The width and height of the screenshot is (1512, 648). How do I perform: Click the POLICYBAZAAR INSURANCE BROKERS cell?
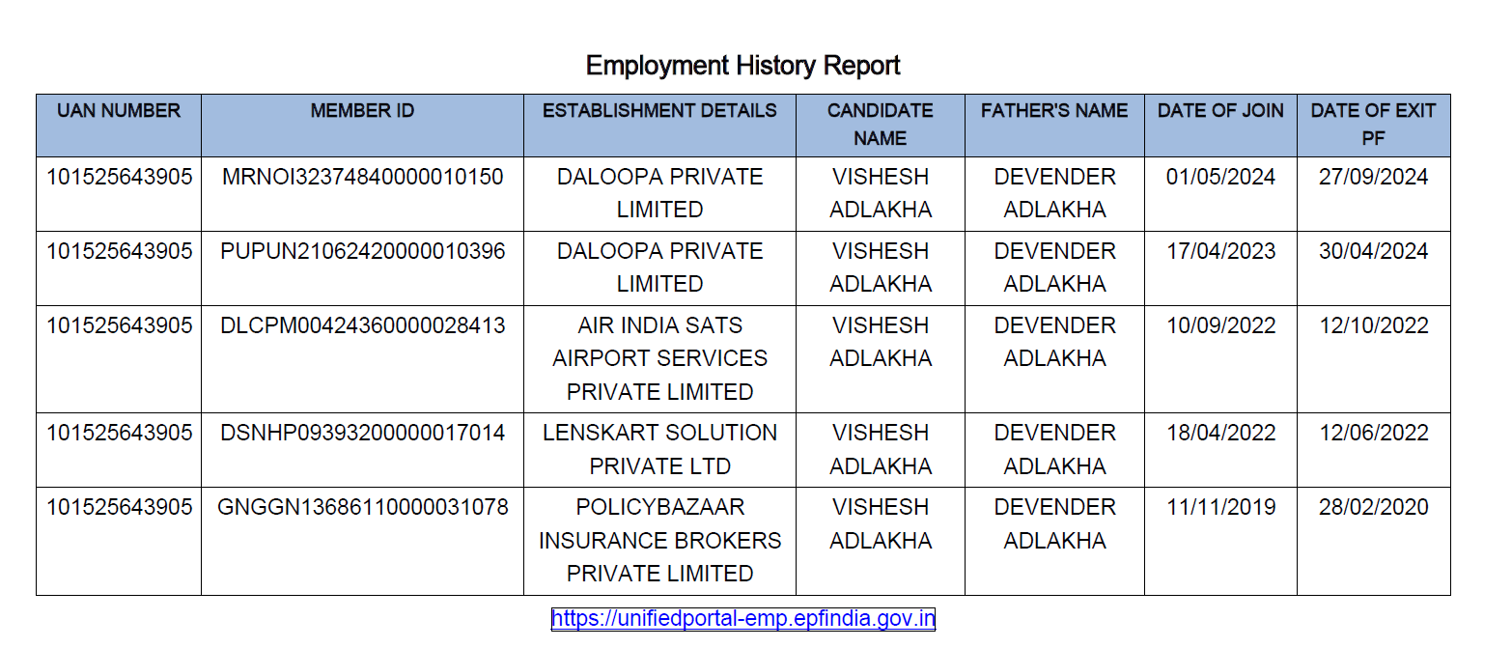click(x=659, y=540)
